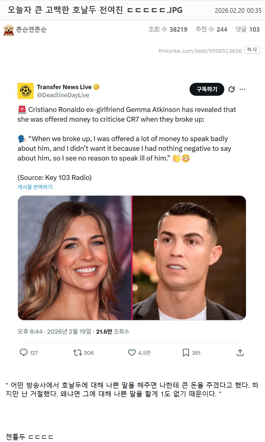Click the author name 존슨앤존슨

tap(31, 29)
